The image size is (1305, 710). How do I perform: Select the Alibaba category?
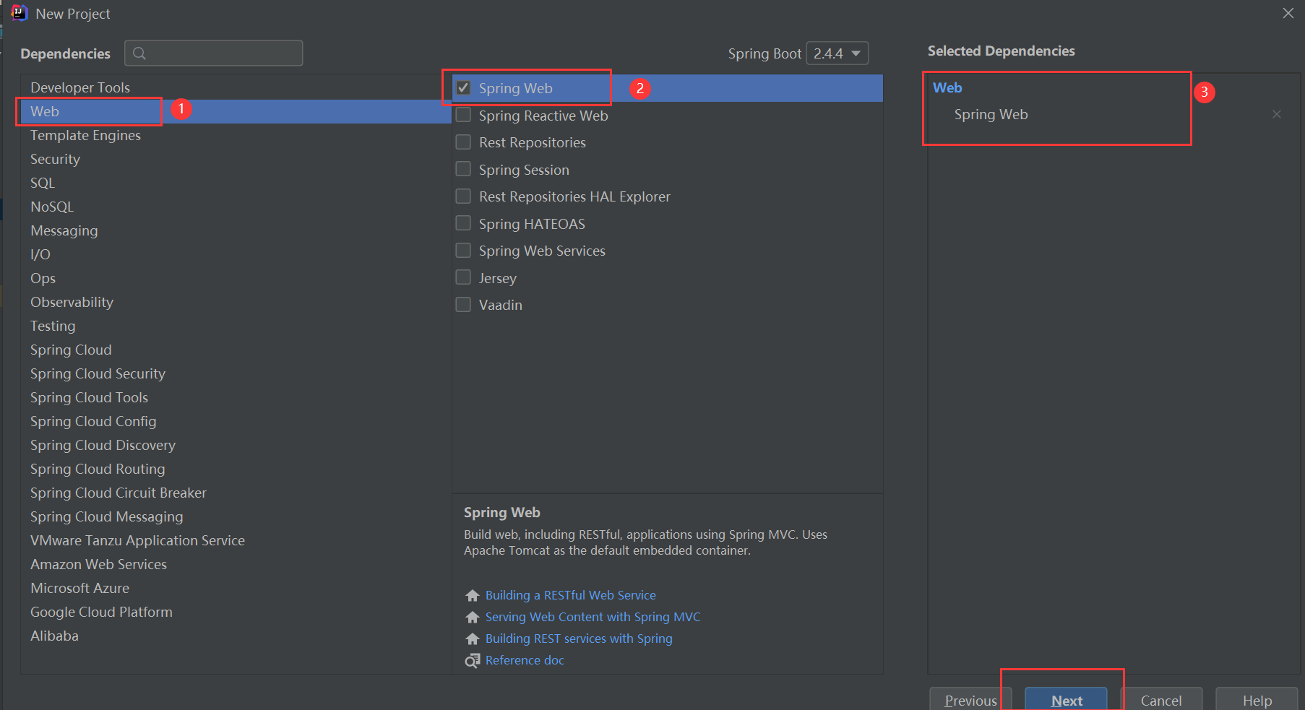pos(236,636)
